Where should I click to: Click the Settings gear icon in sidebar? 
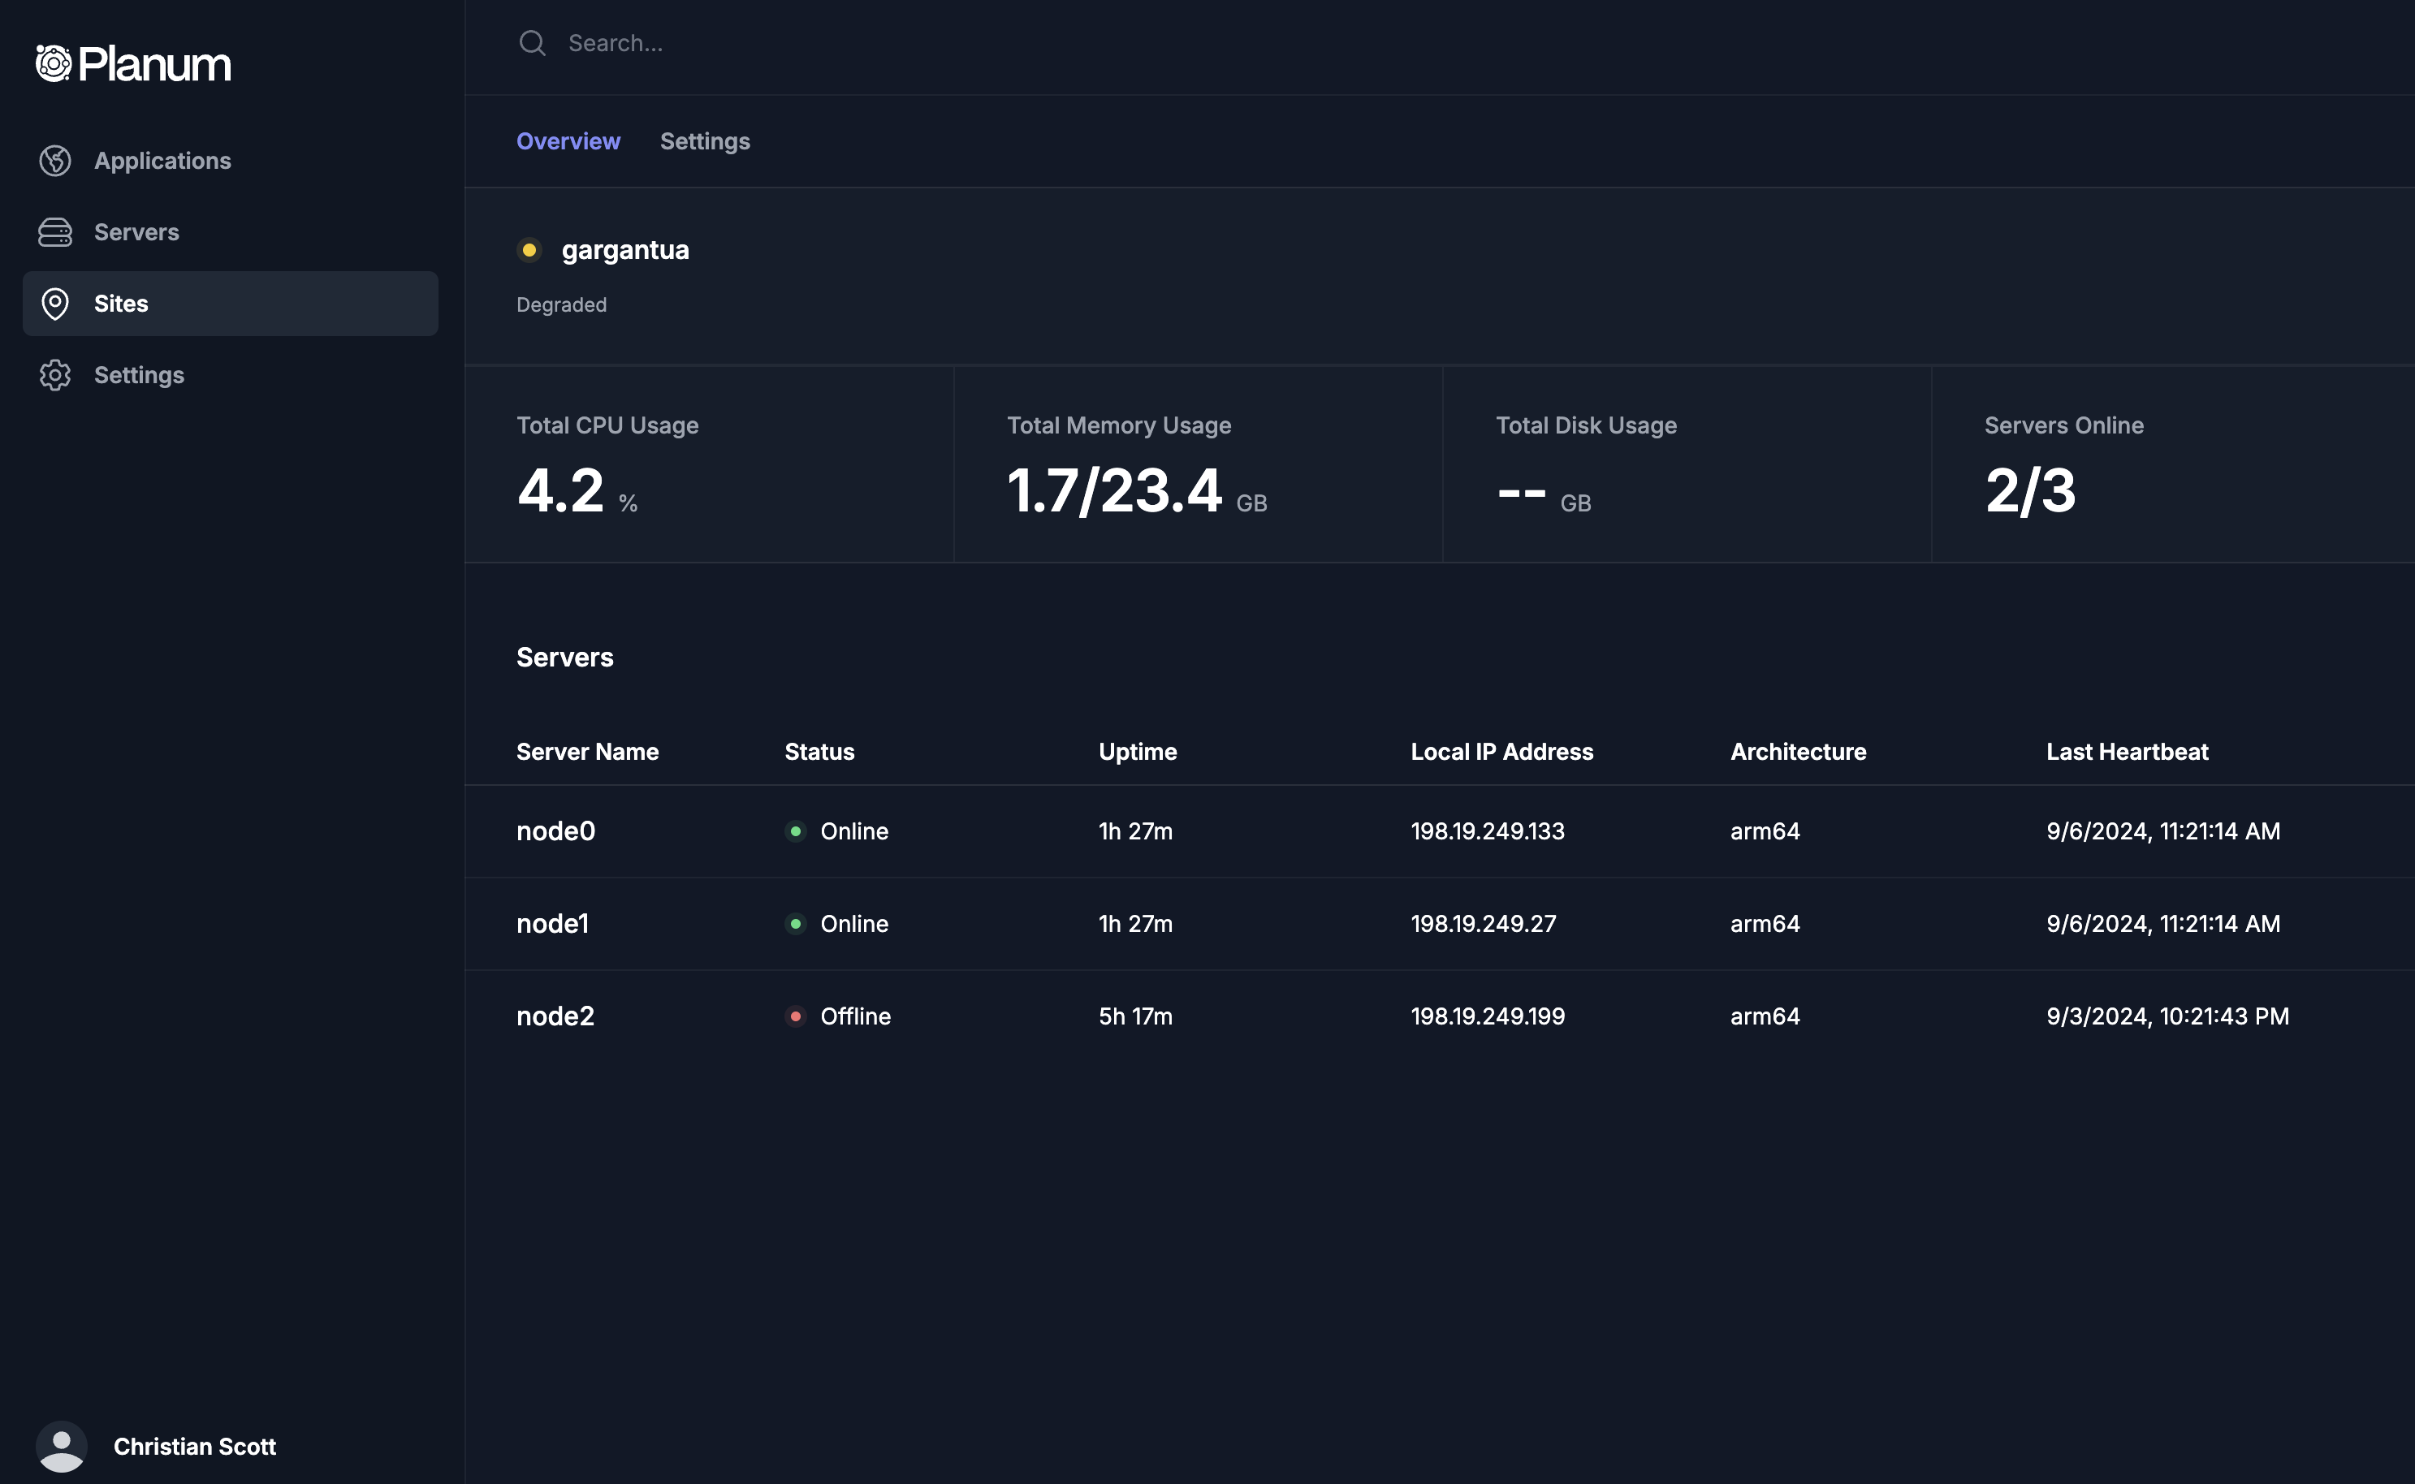[x=55, y=375]
